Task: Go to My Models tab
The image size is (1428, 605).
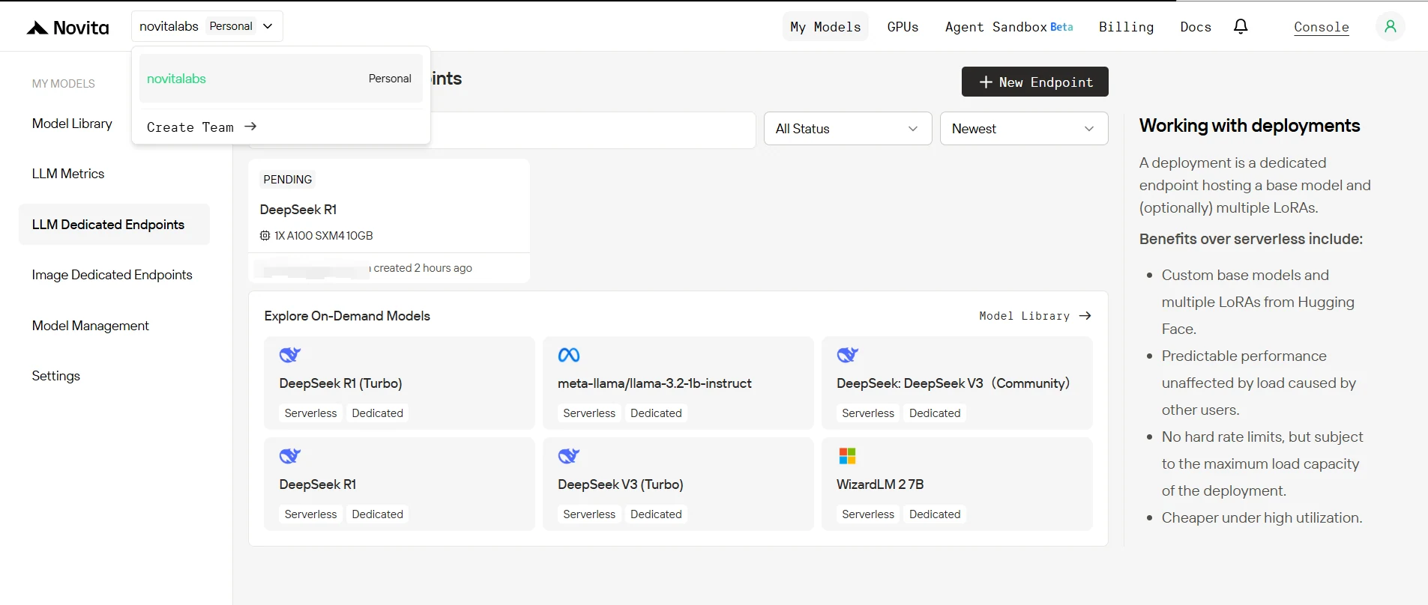Action: 825,27
